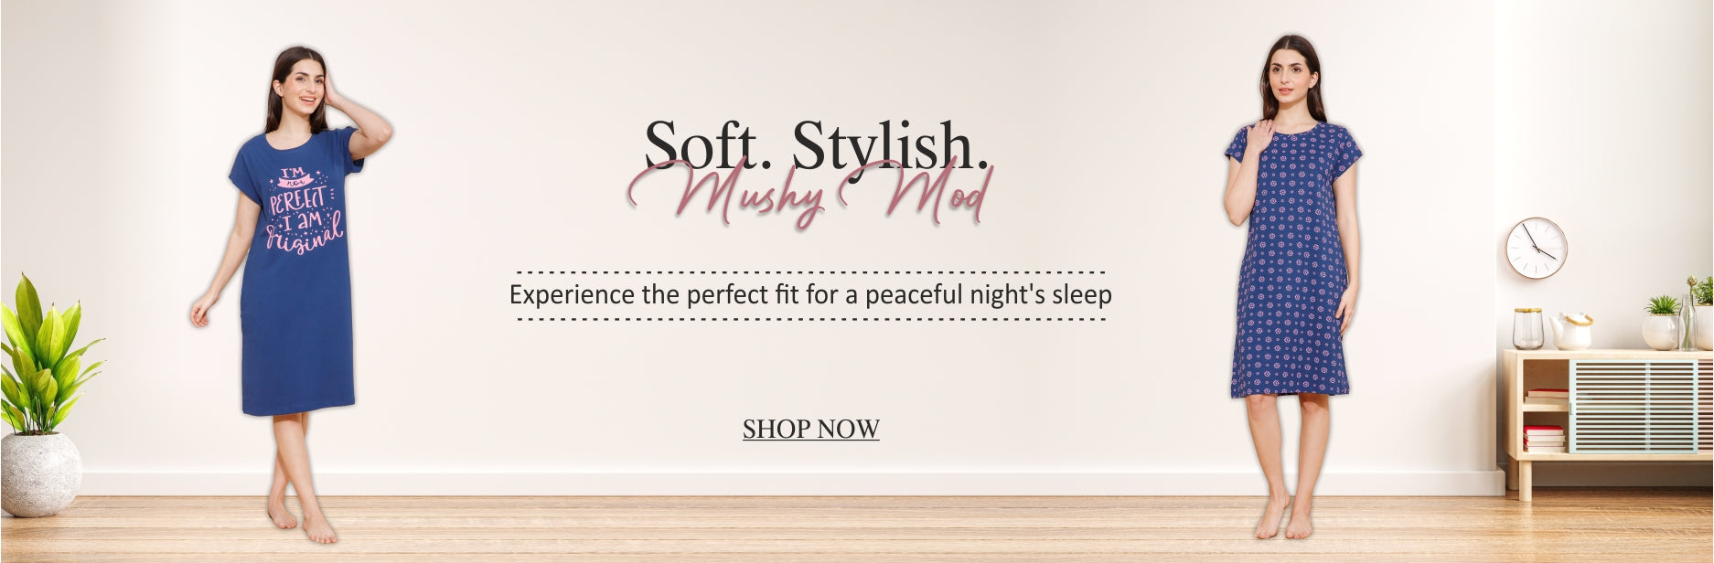Viewport: 1714px width, 563px height.
Task: Click the smiling face of left model
Action: (x=305, y=85)
